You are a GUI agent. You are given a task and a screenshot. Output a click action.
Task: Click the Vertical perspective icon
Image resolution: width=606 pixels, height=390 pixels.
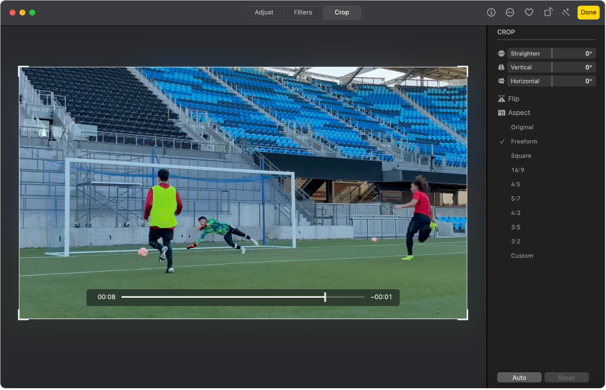click(501, 68)
